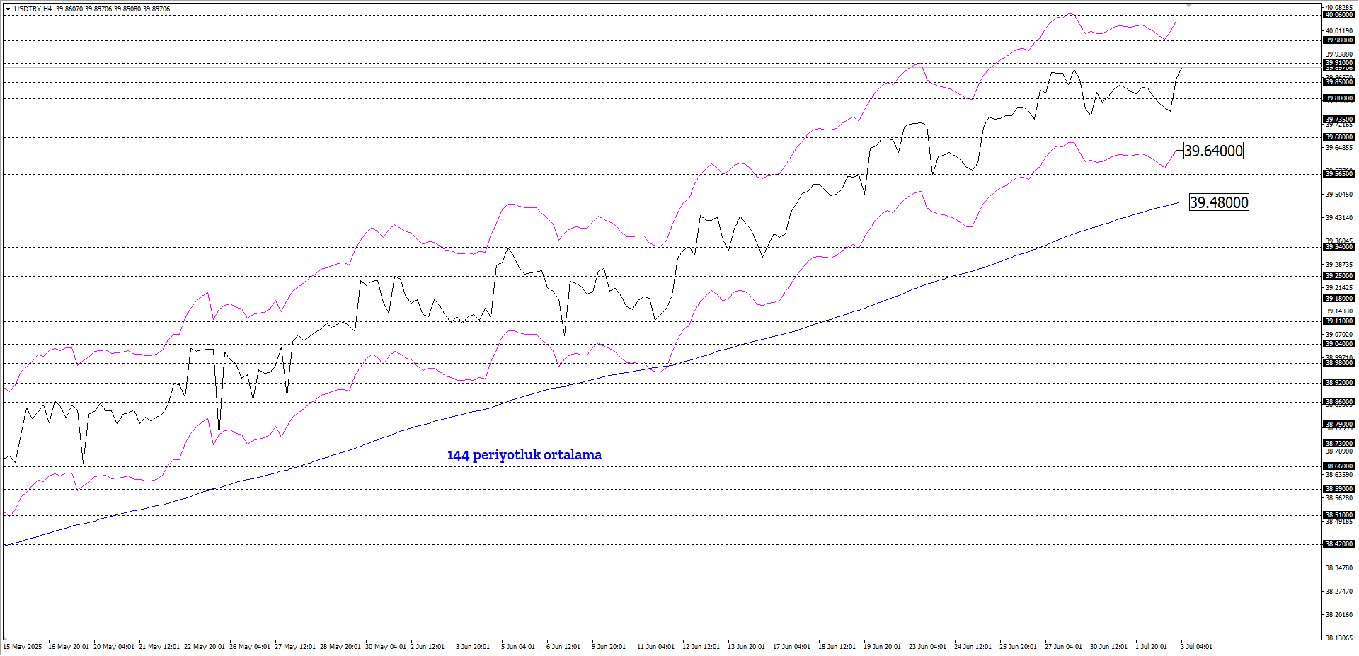1359x656 pixels.
Task: Click the 38.66000 level tag on price axis
Action: 1339,466
